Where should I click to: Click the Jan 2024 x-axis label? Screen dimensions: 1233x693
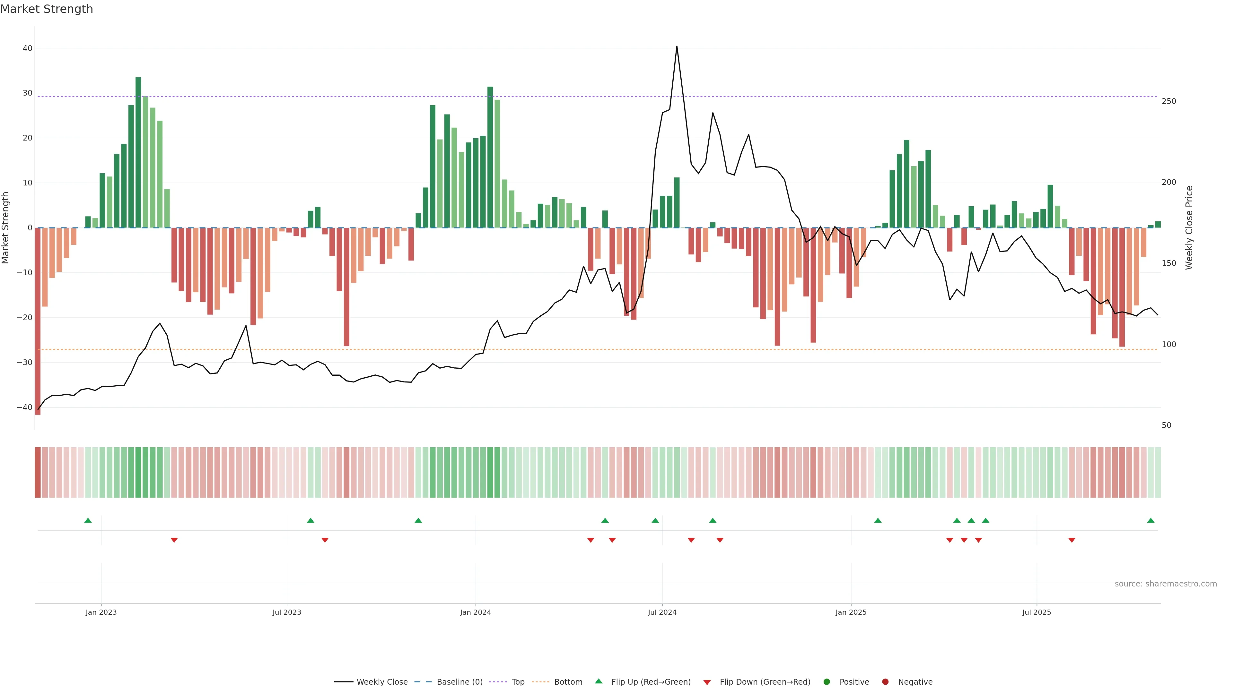(475, 612)
